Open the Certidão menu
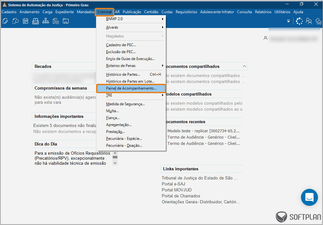The height and width of the screenshot is (225, 323). (x=151, y=12)
